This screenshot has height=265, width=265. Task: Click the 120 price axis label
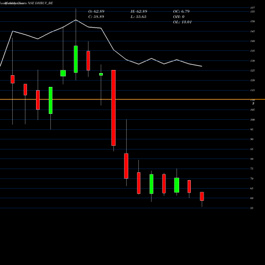pos(253,81)
